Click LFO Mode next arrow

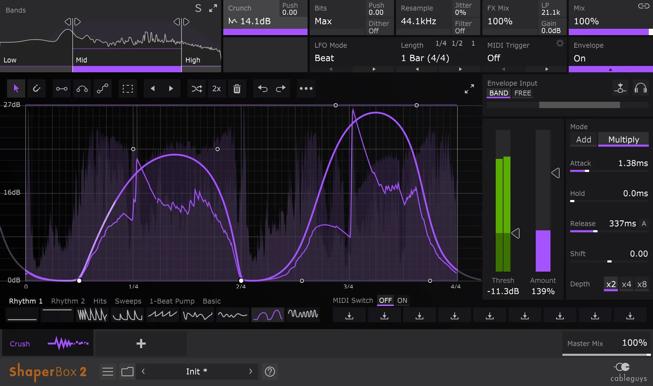click(374, 69)
